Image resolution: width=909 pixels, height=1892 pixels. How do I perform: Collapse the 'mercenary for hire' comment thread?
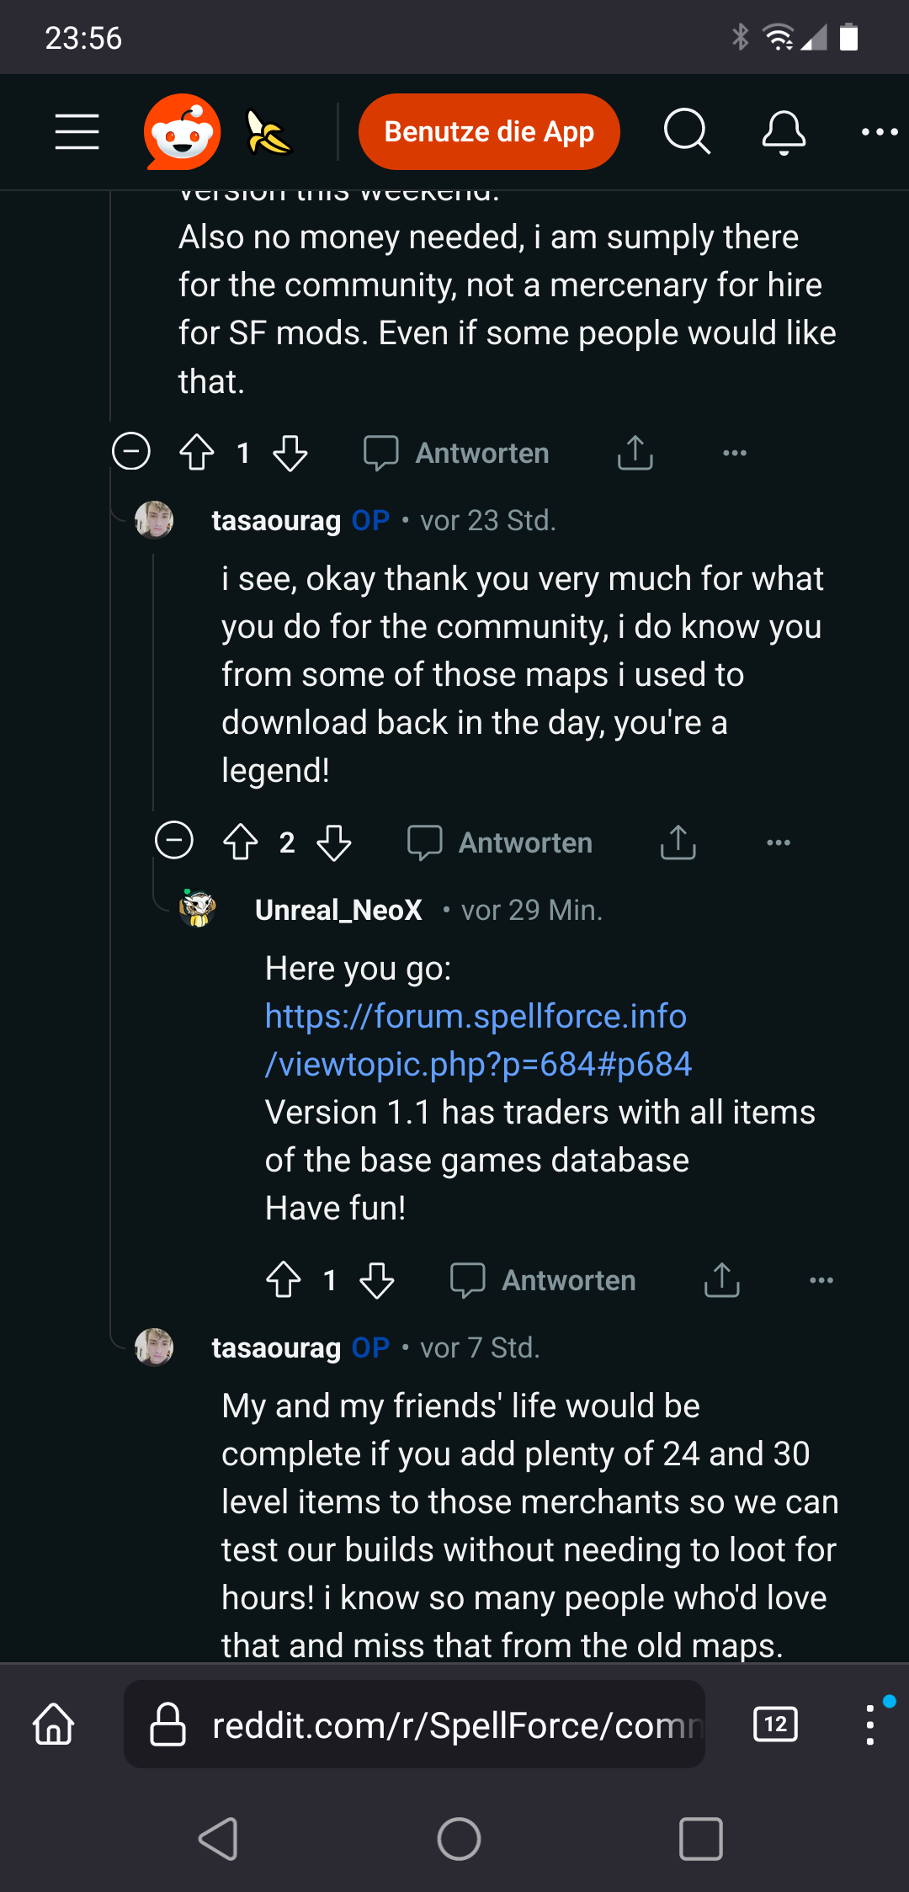coord(131,451)
